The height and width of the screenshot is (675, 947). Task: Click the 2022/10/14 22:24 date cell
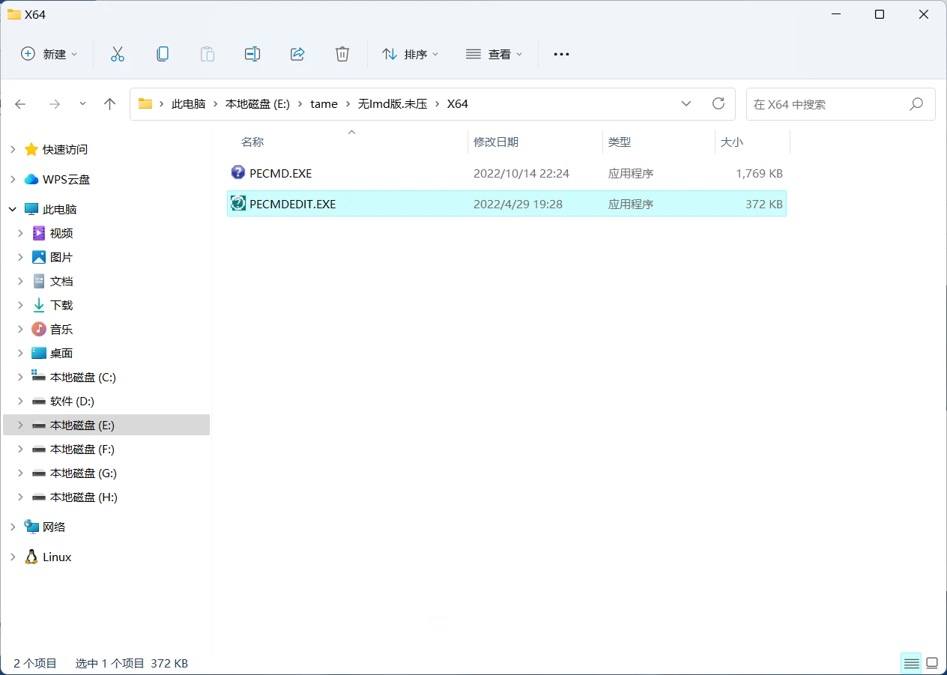click(x=521, y=173)
